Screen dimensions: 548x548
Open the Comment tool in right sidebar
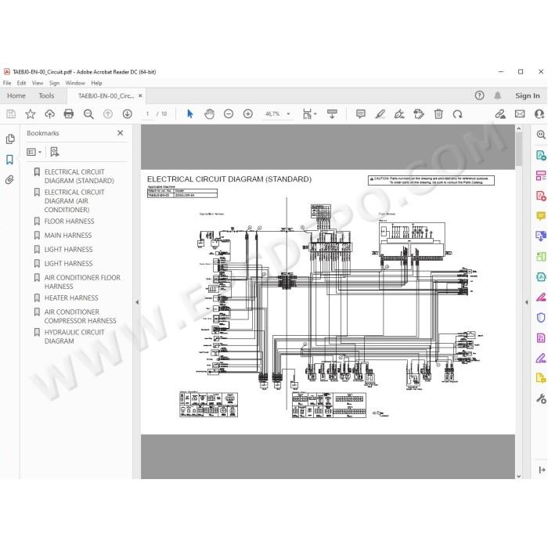click(x=541, y=215)
